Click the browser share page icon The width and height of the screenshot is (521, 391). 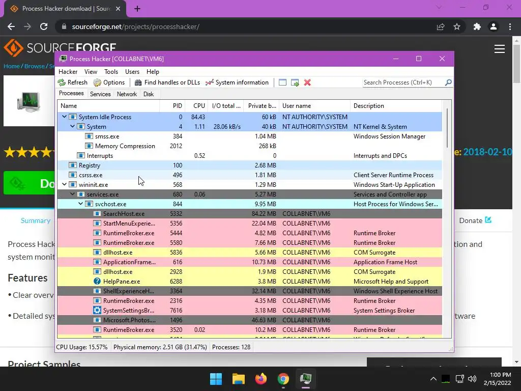441,26
